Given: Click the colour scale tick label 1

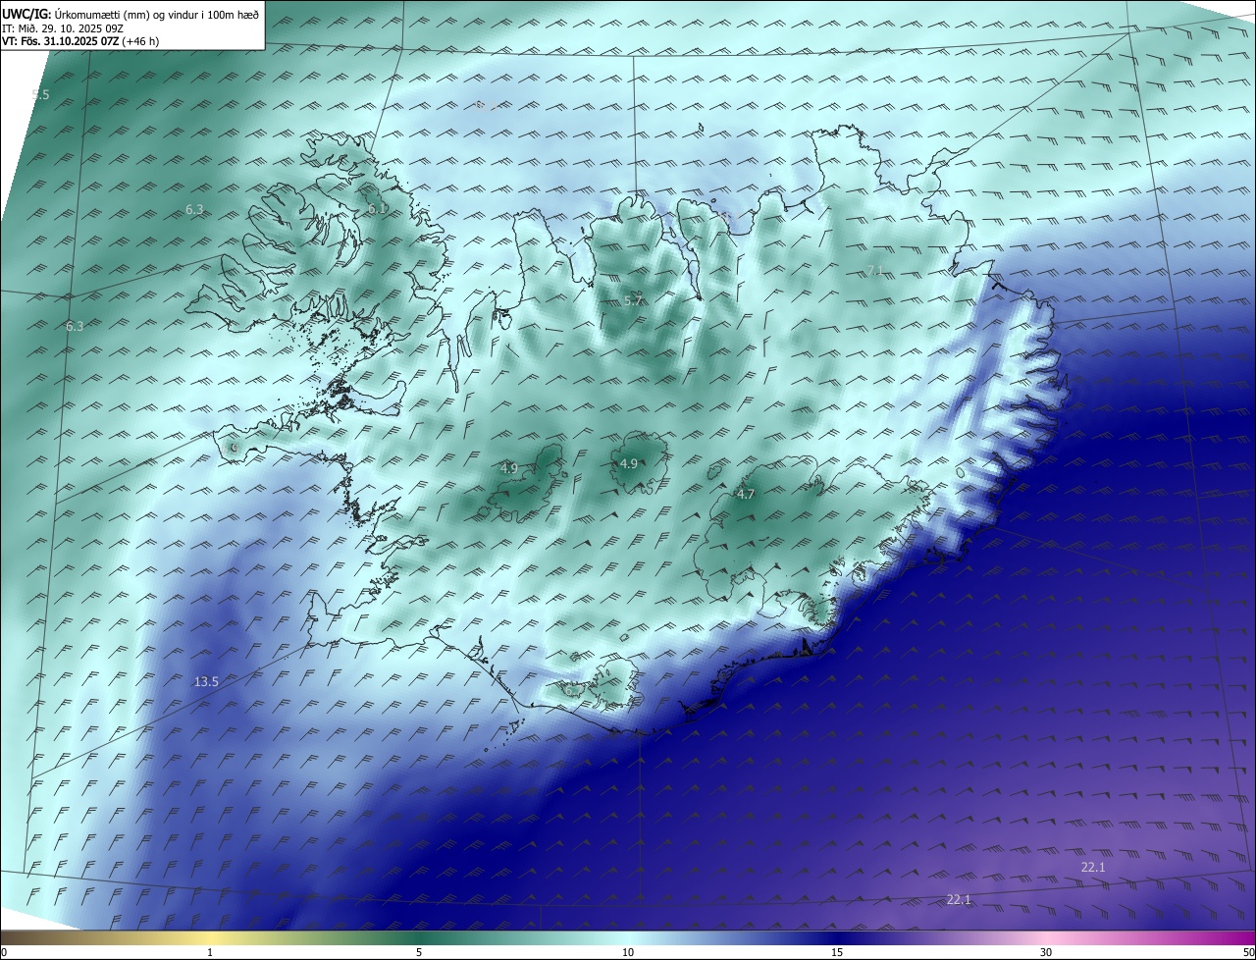Looking at the screenshot, I should click(210, 952).
